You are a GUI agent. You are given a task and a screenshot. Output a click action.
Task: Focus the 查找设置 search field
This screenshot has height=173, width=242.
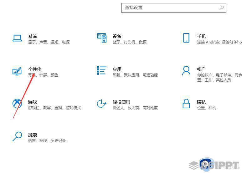coord(174,8)
